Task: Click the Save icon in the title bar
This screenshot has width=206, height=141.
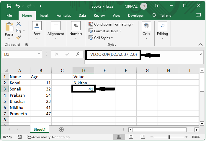Action: click(x=9, y=6)
